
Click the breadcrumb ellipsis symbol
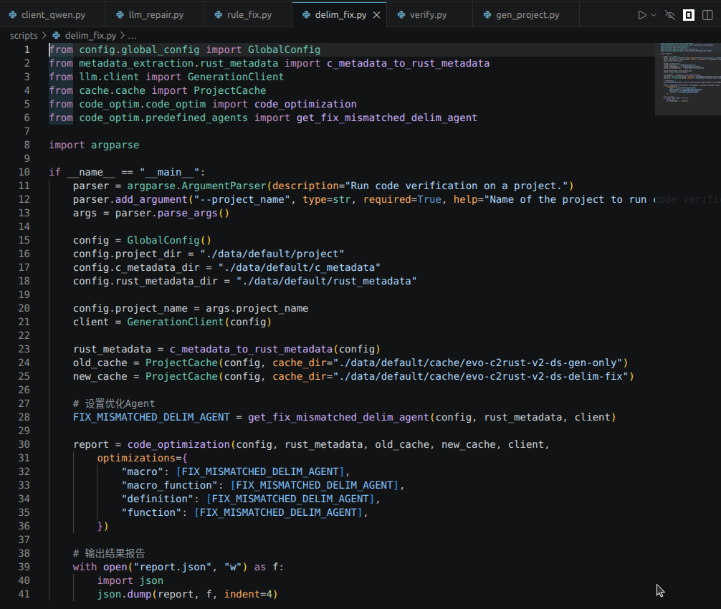click(133, 35)
